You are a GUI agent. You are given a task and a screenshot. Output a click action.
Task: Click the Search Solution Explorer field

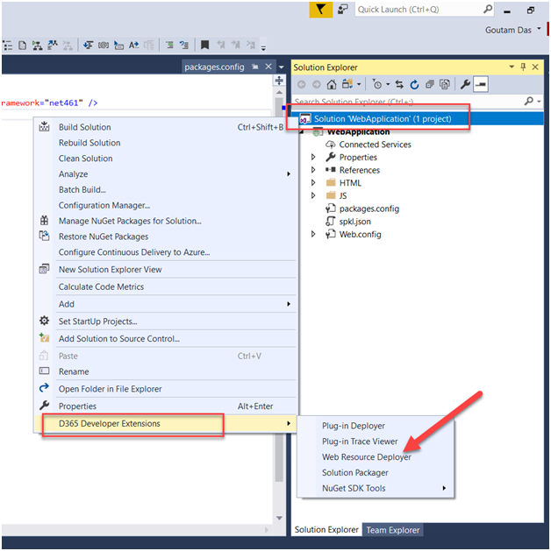(407, 102)
